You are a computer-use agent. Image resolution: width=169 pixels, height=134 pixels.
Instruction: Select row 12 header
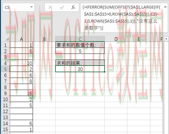click(x=5, y=111)
